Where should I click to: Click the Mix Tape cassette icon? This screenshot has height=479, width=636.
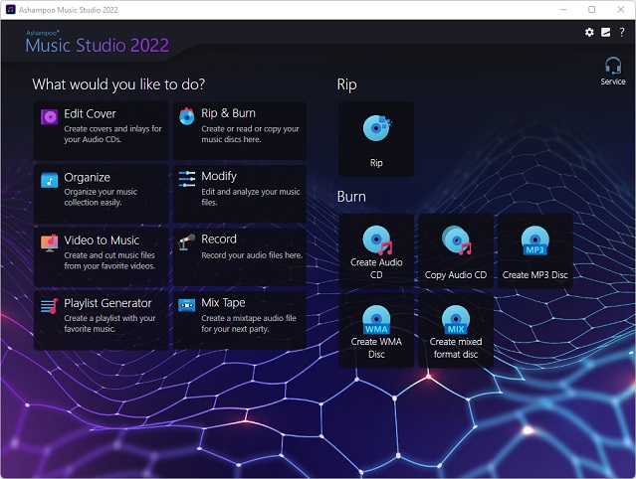click(186, 305)
